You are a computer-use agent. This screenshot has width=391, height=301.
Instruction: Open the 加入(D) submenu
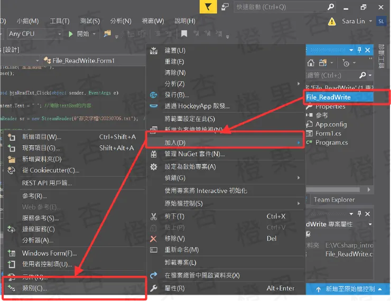(x=226, y=143)
